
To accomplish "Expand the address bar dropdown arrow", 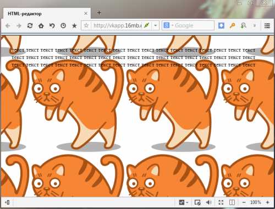I will [156, 25].
